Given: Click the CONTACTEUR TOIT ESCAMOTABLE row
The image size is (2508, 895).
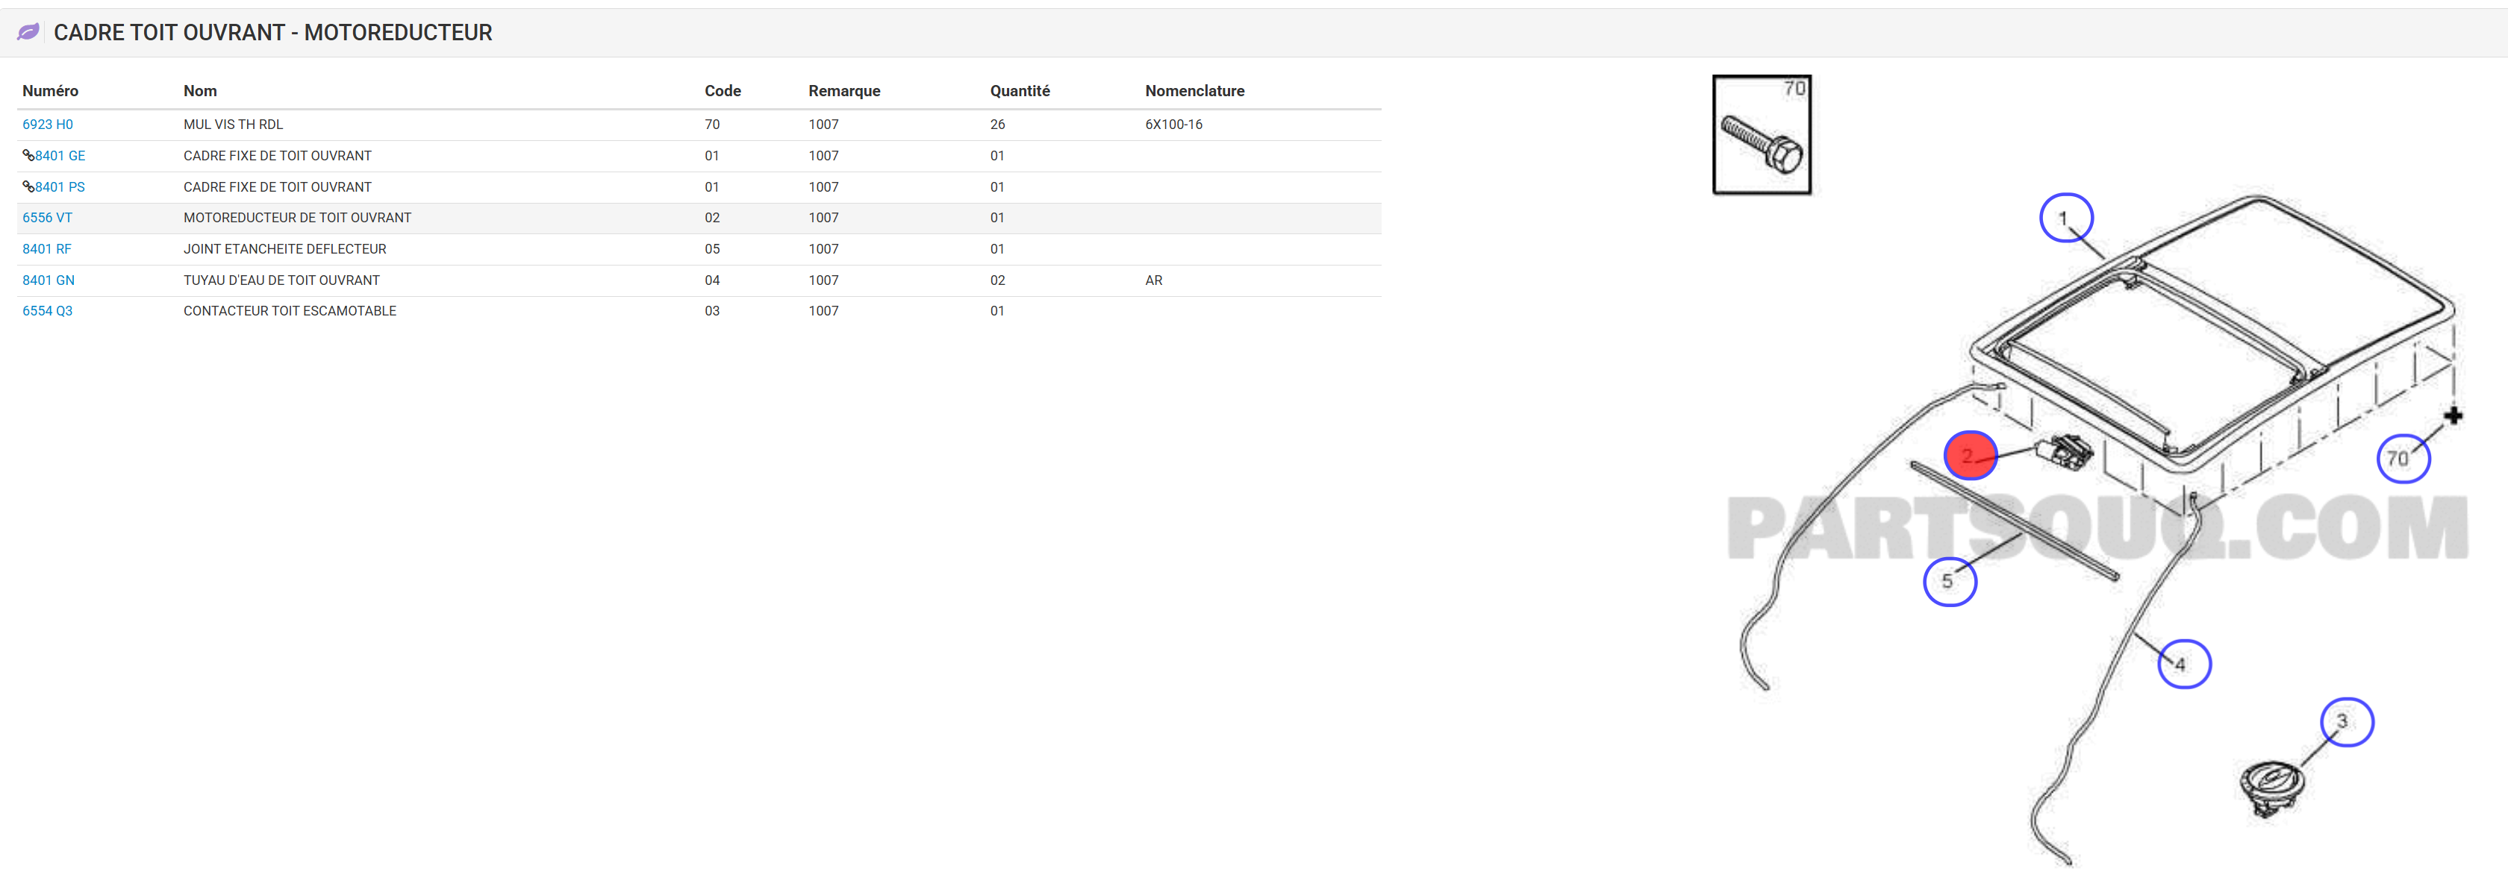Looking at the screenshot, I should click(290, 311).
